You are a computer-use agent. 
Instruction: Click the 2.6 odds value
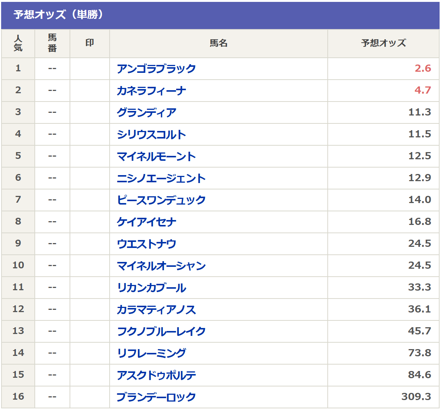tap(423, 68)
